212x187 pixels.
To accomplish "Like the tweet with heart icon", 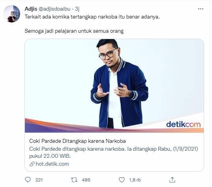I will (x=122, y=180).
